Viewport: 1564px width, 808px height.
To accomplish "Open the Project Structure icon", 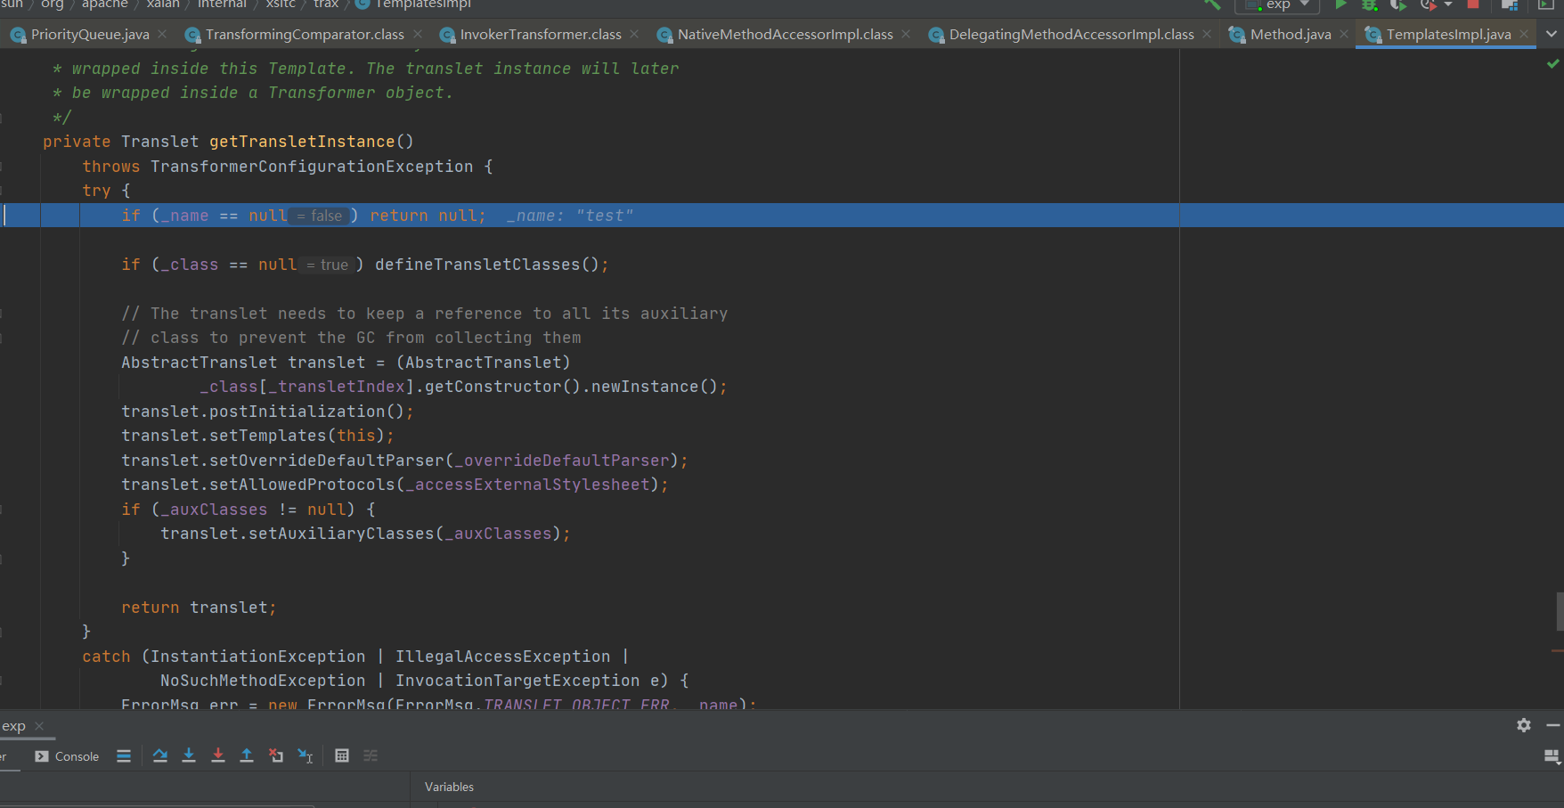I will coord(1510,4).
